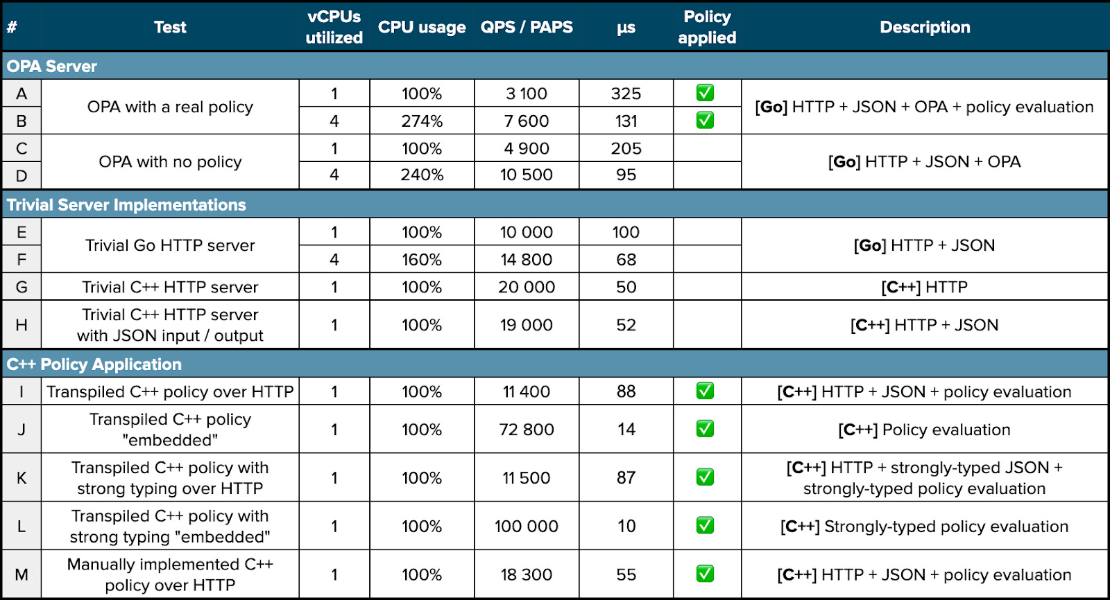The image size is (1110, 600).
Task: Click the '240%' CPU usage value
Action: [422, 175]
